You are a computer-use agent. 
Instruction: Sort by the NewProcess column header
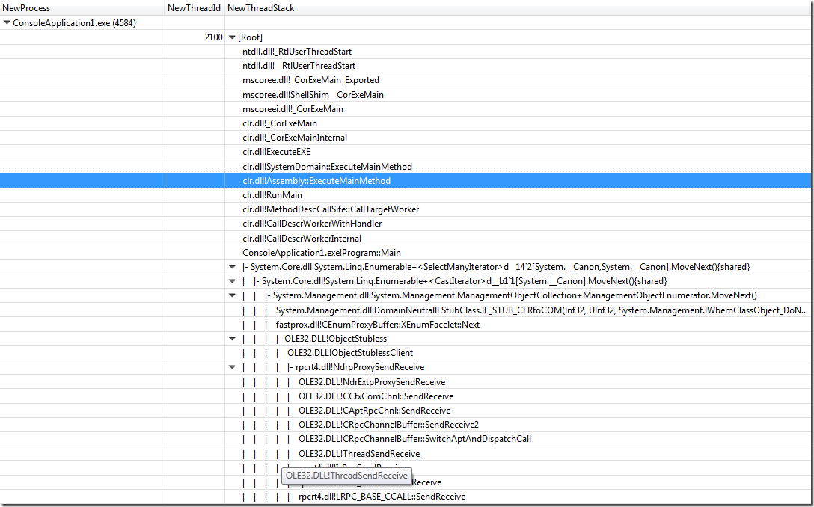pos(82,7)
